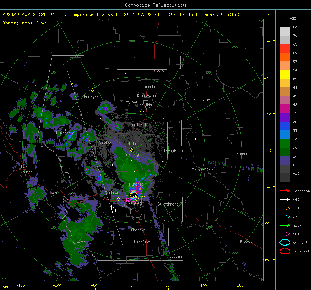This screenshot has height=290, width=311.
Task: Click the 'Annot: tops (km)' annotation text
Action: click(24, 23)
